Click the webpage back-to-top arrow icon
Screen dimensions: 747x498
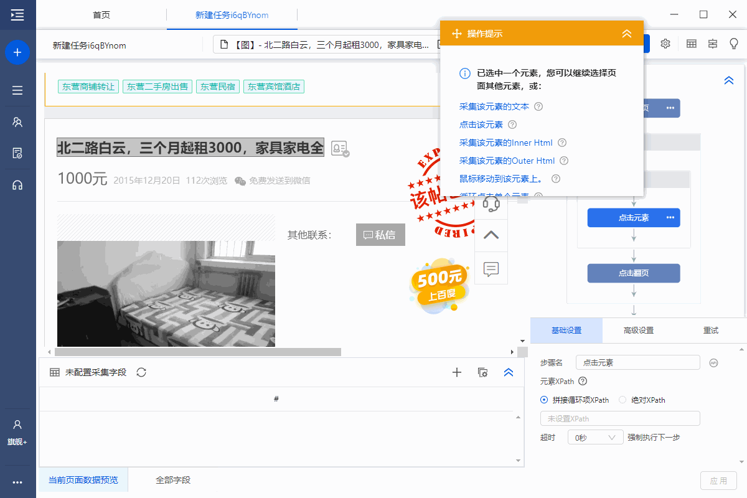[x=491, y=235]
